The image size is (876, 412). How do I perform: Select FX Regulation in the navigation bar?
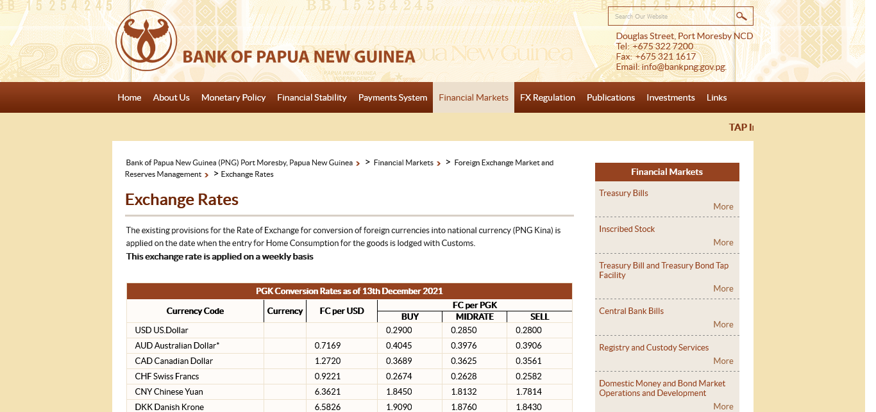coord(547,97)
